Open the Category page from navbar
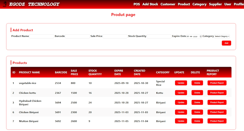244x131 pixels. (200, 4)
